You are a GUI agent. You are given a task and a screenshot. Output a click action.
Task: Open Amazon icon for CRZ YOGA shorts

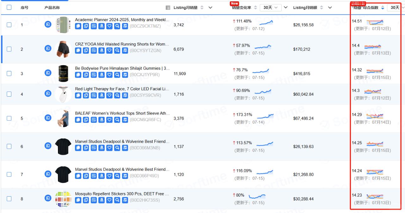pos(102,50)
